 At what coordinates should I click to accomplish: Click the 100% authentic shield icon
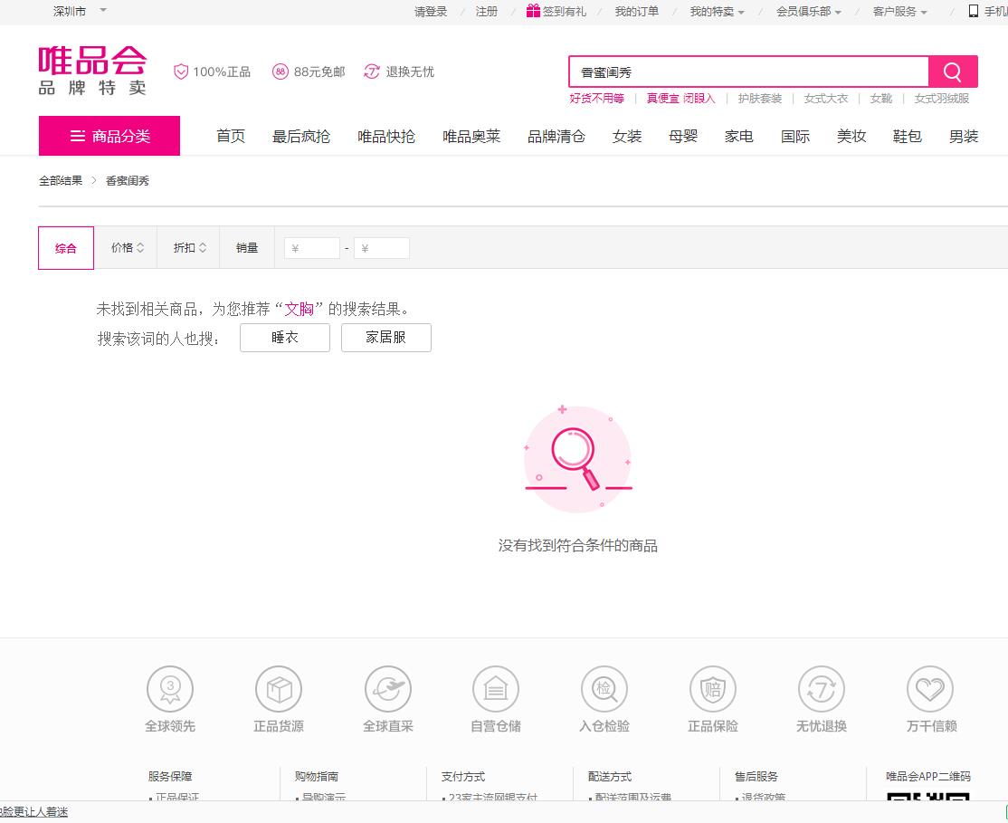(181, 72)
